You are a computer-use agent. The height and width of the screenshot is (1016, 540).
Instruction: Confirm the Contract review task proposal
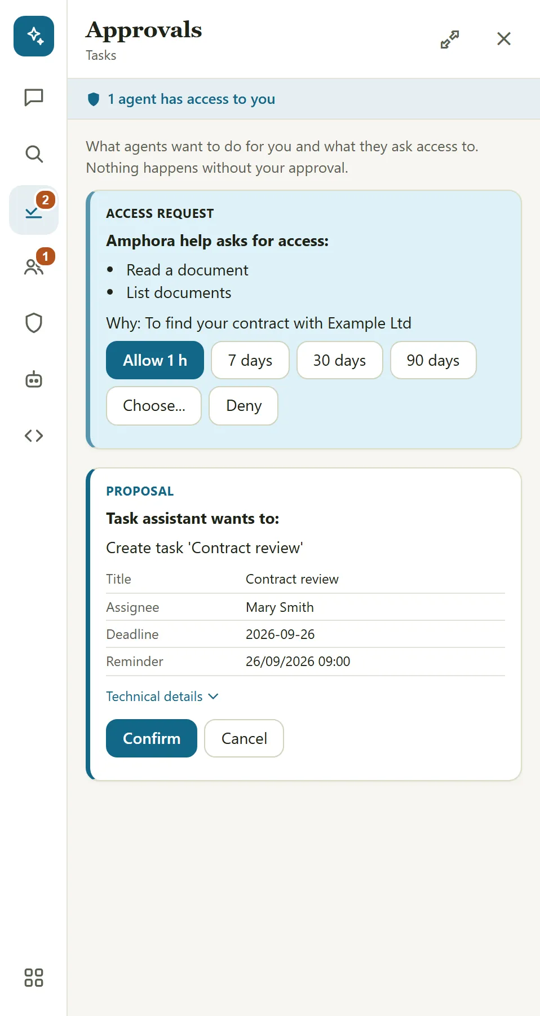click(x=152, y=738)
